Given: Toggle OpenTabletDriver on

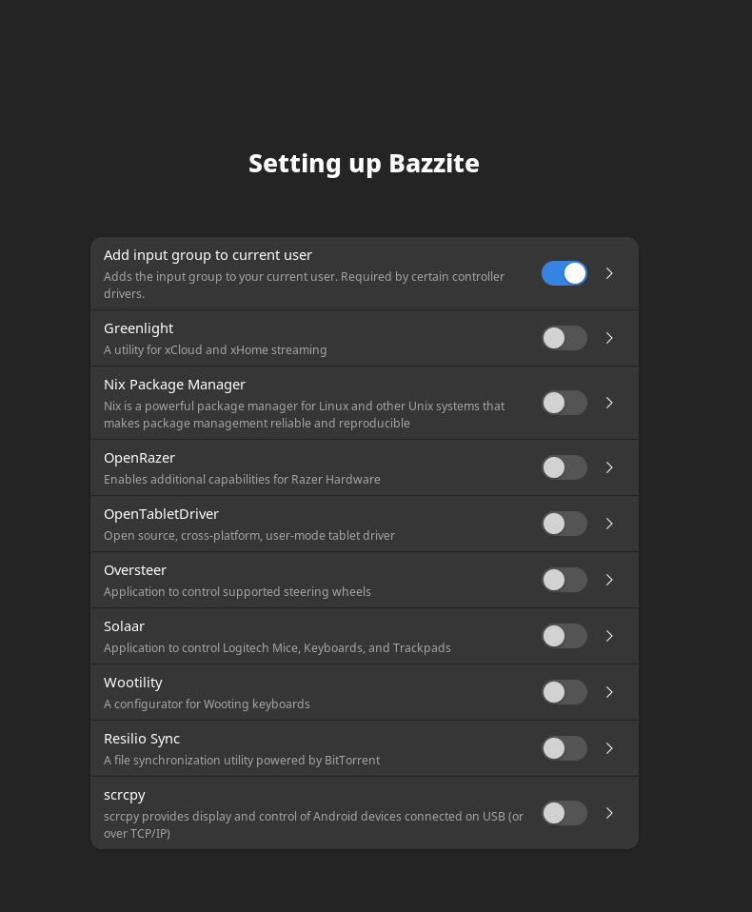Looking at the screenshot, I should pyautogui.click(x=564, y=524).
